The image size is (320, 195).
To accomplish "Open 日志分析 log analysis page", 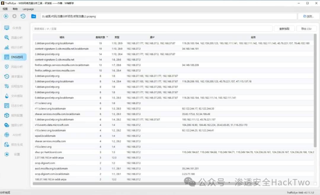I will tap(14, 106).
